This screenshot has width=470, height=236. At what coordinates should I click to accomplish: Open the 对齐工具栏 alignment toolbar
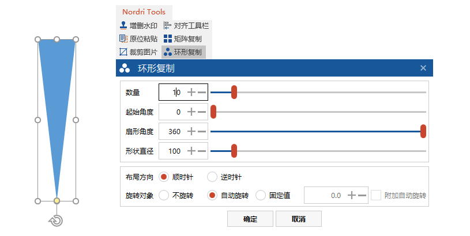tap(186, 26)
